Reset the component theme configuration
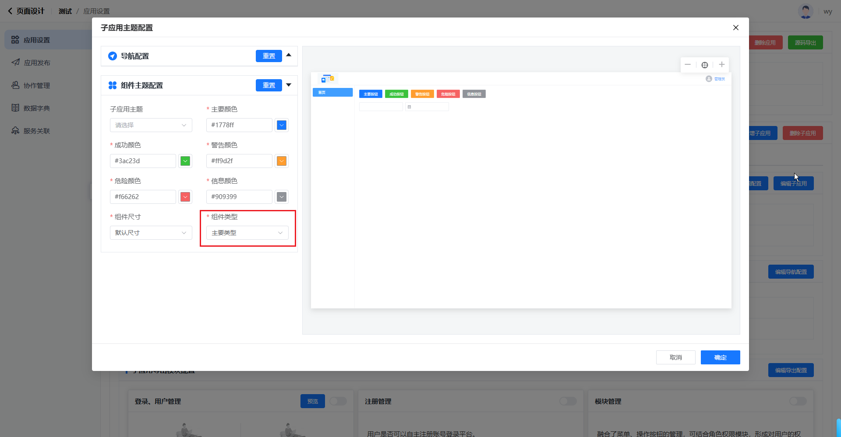 [x=269, y=85]
